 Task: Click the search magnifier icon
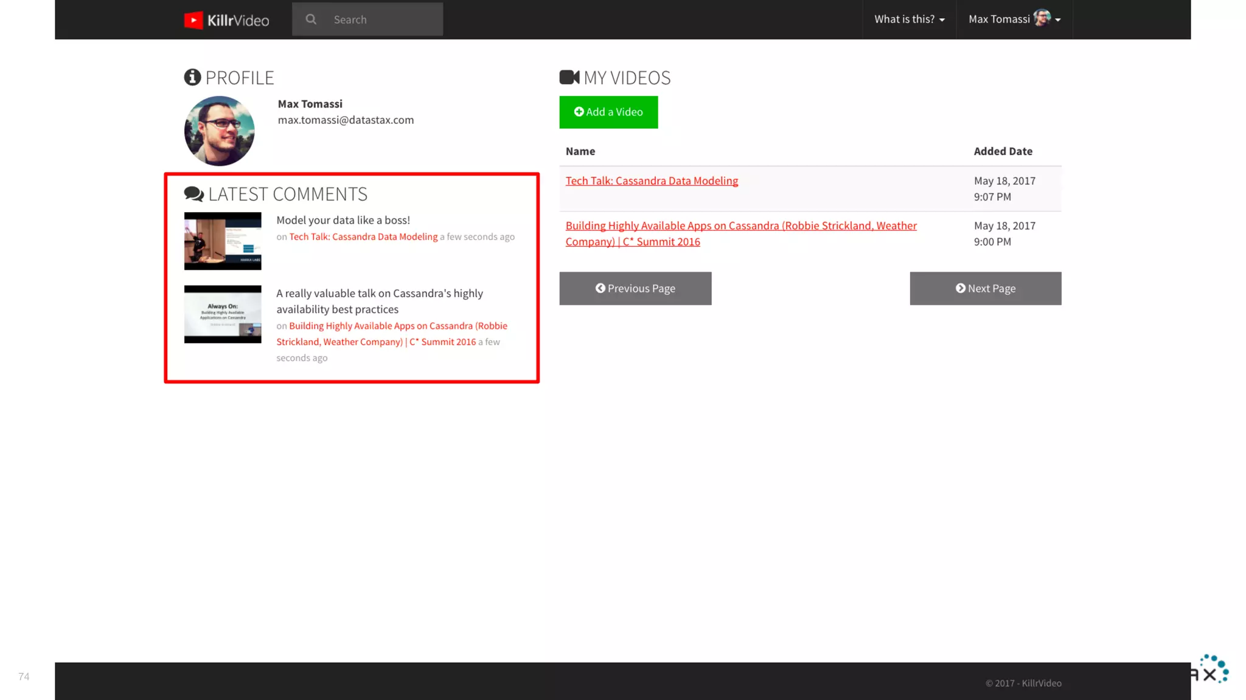pyautogui.click(x=311, y=19)
